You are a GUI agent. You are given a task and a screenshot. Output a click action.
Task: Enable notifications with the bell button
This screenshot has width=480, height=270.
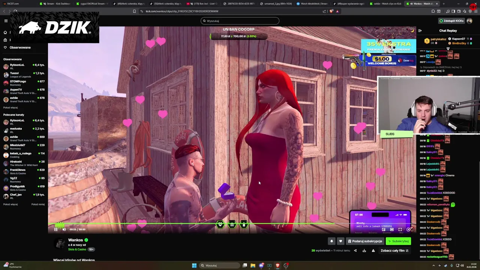[x=331, y=241]
